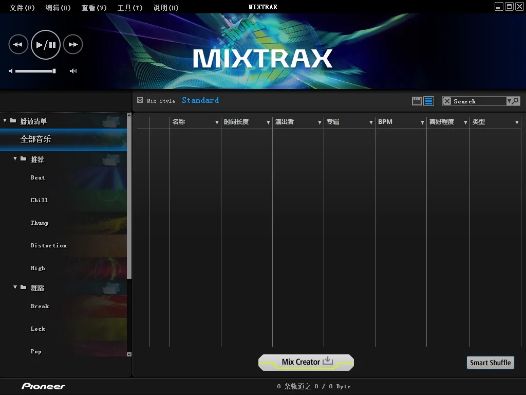The width and height of the screenshot is (526, 395).
Task: Open the 查看(V) menu
Action: (x=94, y=7)
